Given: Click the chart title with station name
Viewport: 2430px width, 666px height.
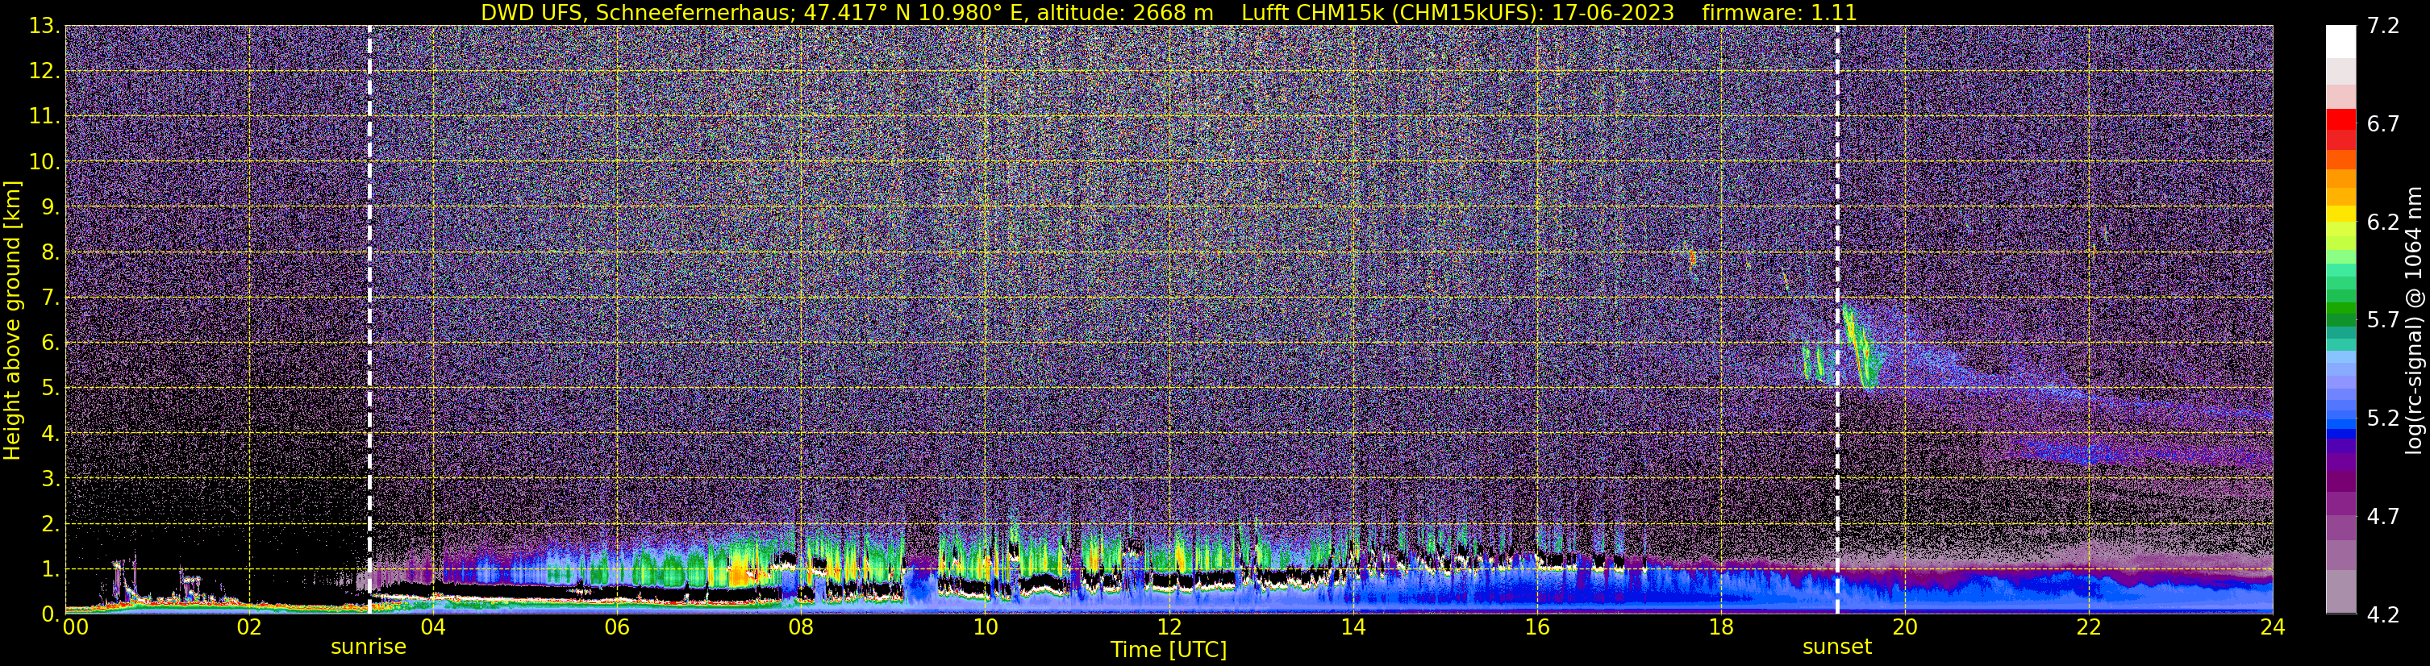Looking at the screenshot, I should coord(1168,12).
